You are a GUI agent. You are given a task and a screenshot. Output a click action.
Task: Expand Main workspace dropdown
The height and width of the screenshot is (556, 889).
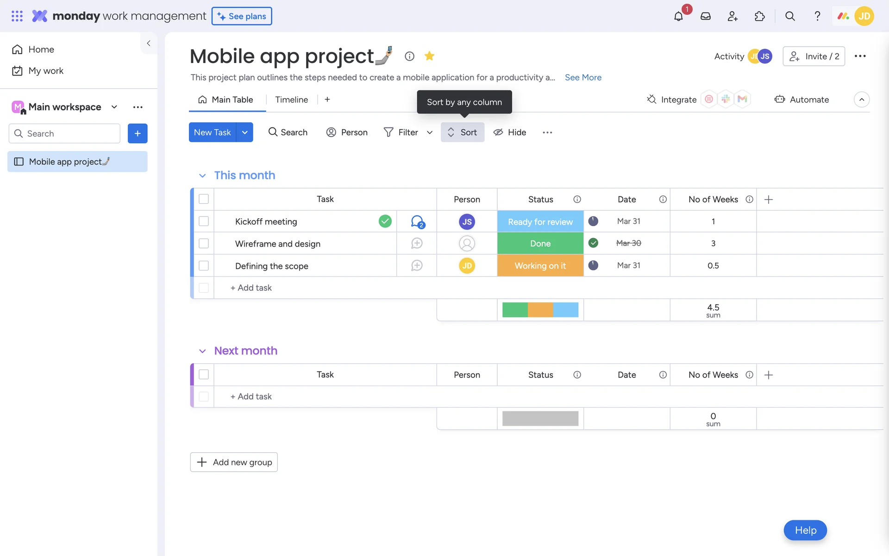[x=114, y=107]
